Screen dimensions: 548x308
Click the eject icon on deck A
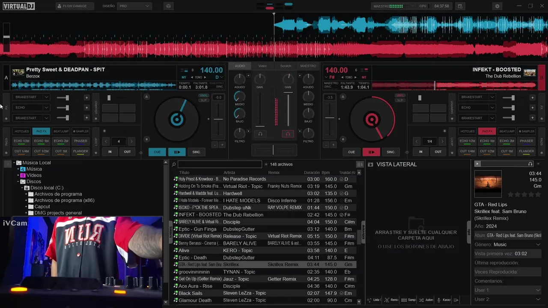[147, 97]
